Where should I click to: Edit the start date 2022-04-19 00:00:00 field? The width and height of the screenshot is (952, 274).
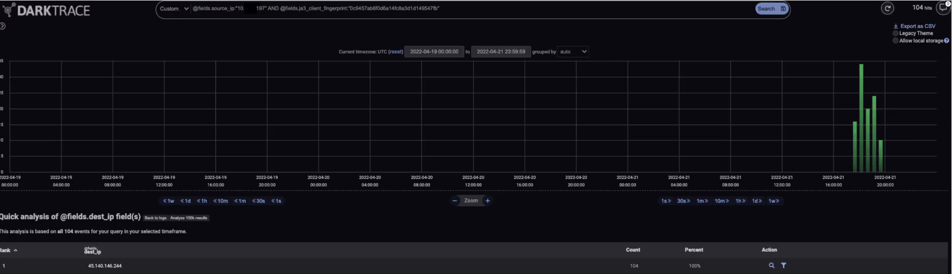pyautogui.click(x=434, y=52)
